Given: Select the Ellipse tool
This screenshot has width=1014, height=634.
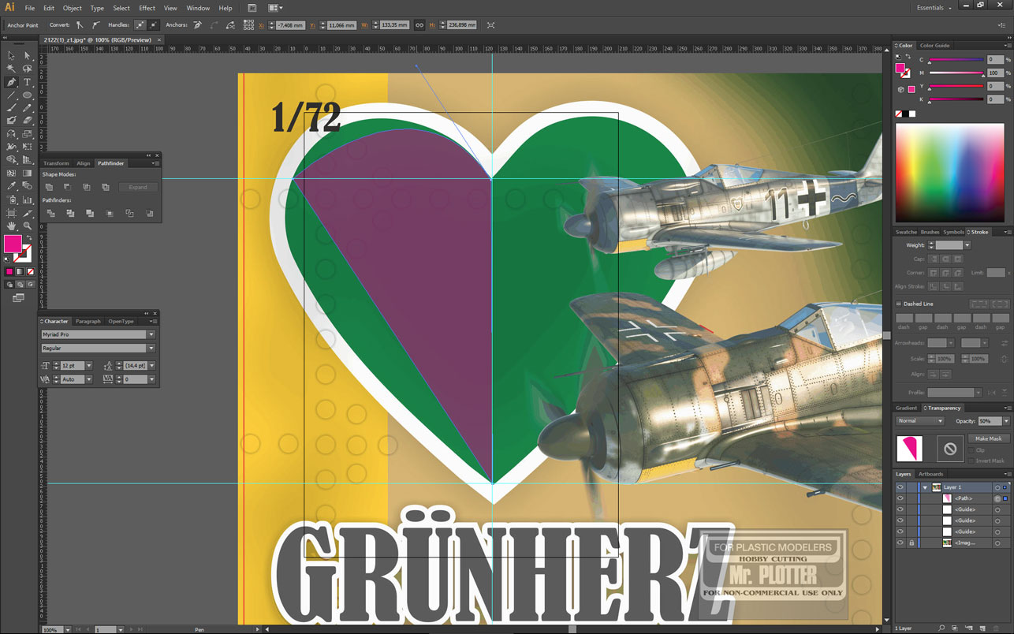Looking at the screenshot, I should (27, 95).
